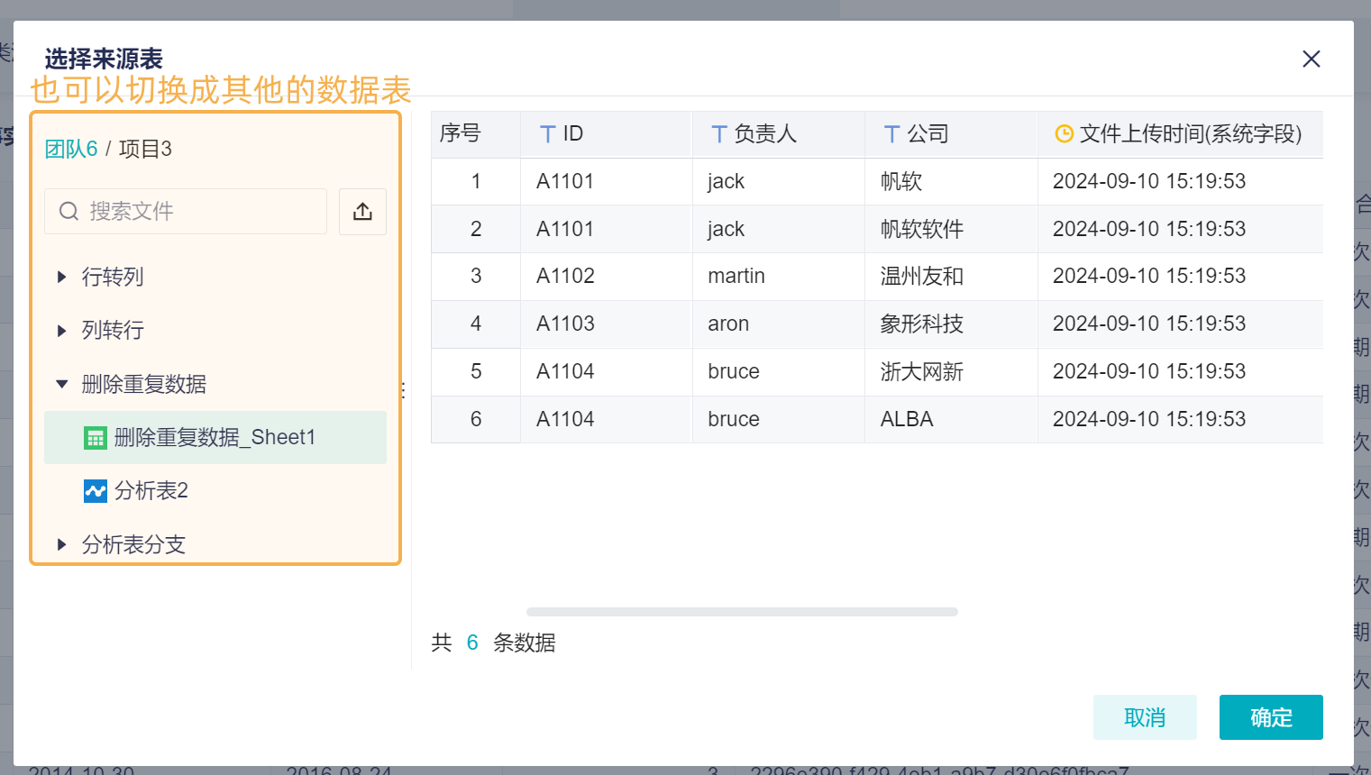Click the text type icon beside 负责人
The width and height of the screenshot is (1371, 775).
point(719,134)
